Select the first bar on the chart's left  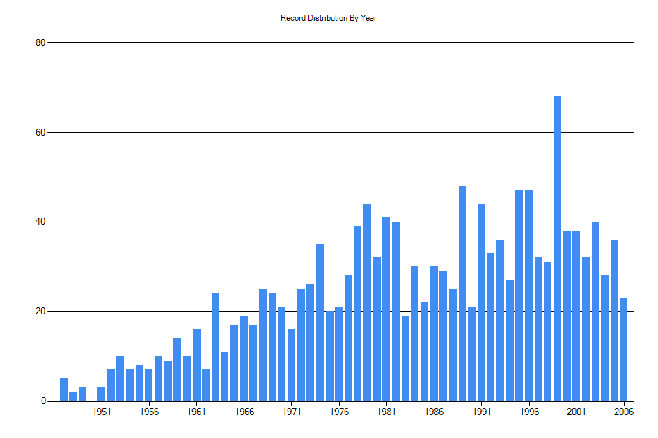click(x=63, y=389)
